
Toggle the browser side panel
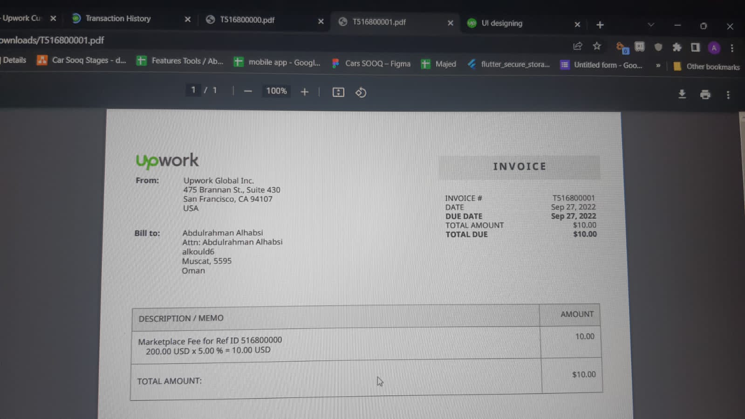coord(695,47)
